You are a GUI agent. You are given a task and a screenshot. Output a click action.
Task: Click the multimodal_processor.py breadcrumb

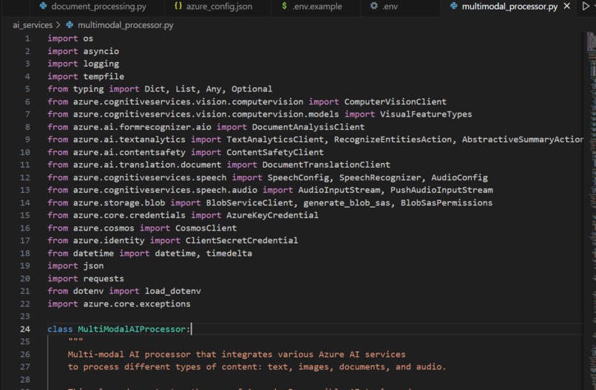[126, 25]
